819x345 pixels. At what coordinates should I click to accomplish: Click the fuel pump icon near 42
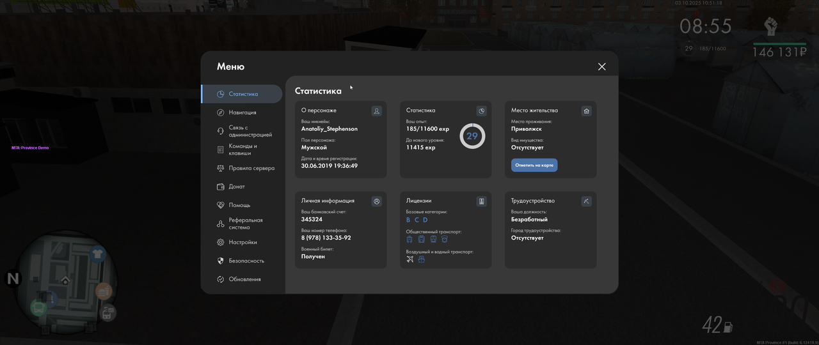click(x=728, y=326)
